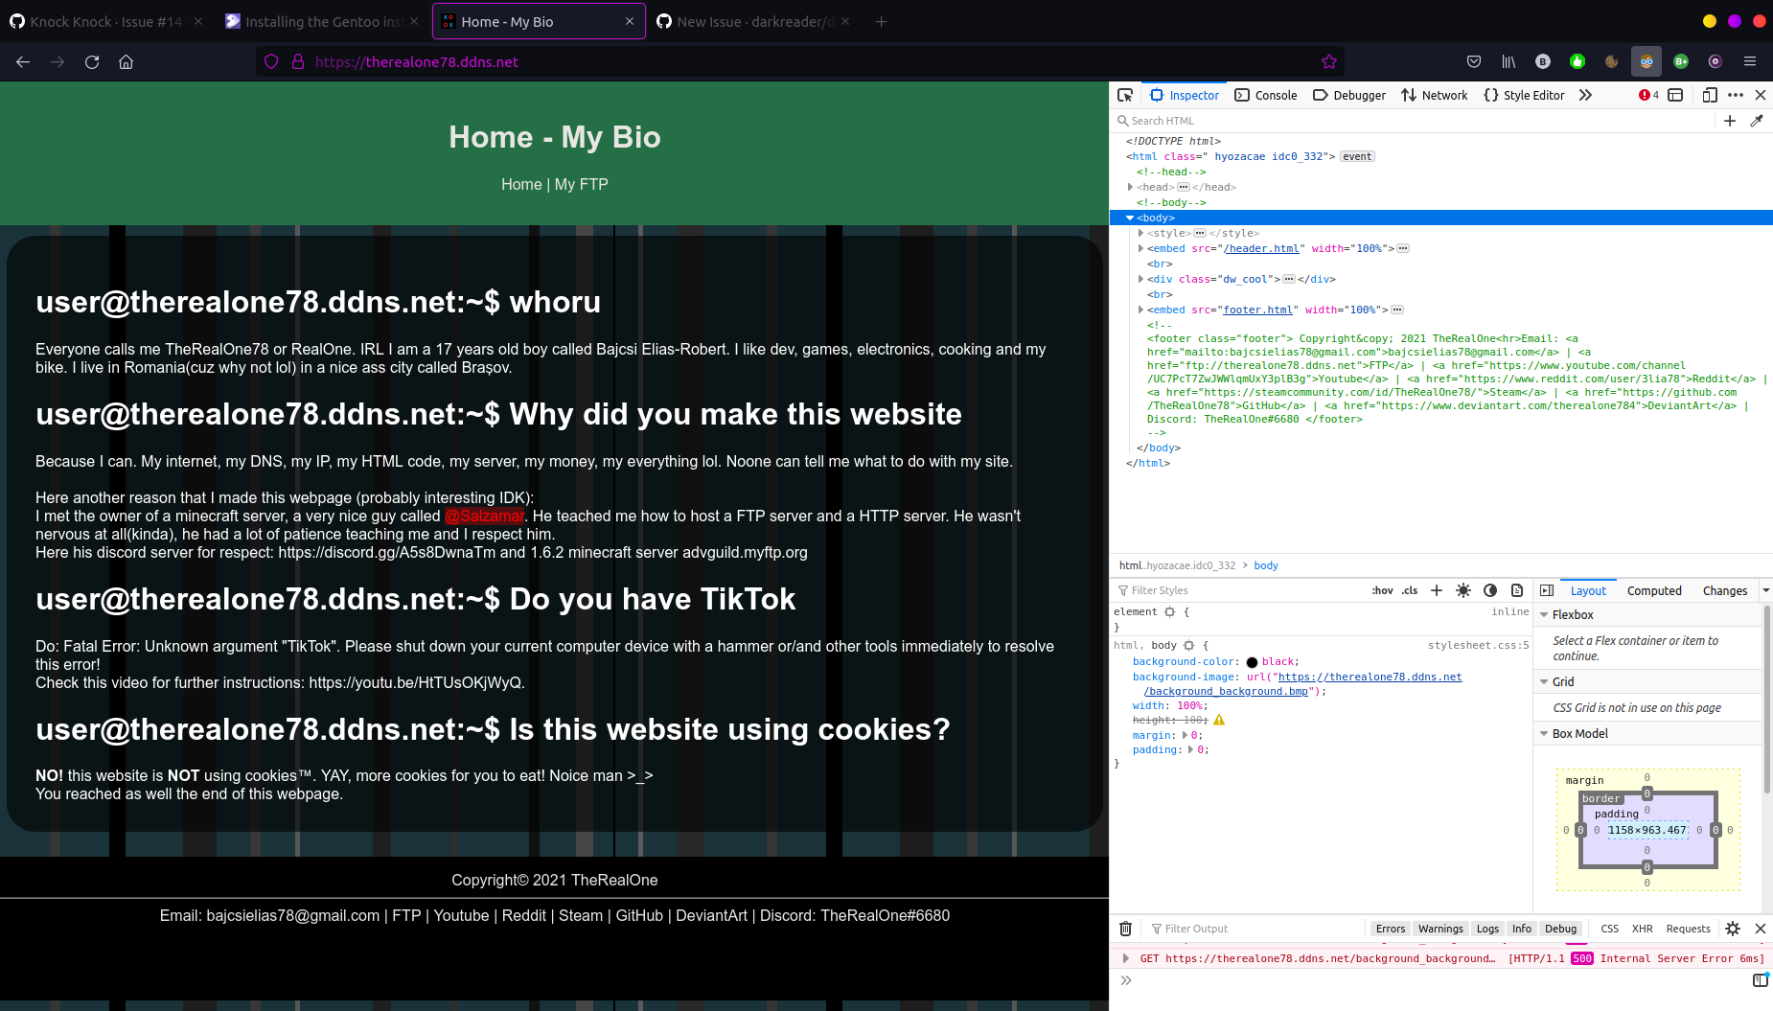Image resolution: width=1773 pixels, height=1011 pixels.
Task: Toggle print media simulation icon
Action: pyautogui.click(x=1517, y=590)
